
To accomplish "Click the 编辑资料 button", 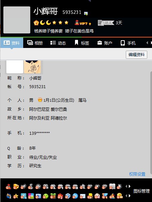I will pyautogui.click(x=136, y=55).
